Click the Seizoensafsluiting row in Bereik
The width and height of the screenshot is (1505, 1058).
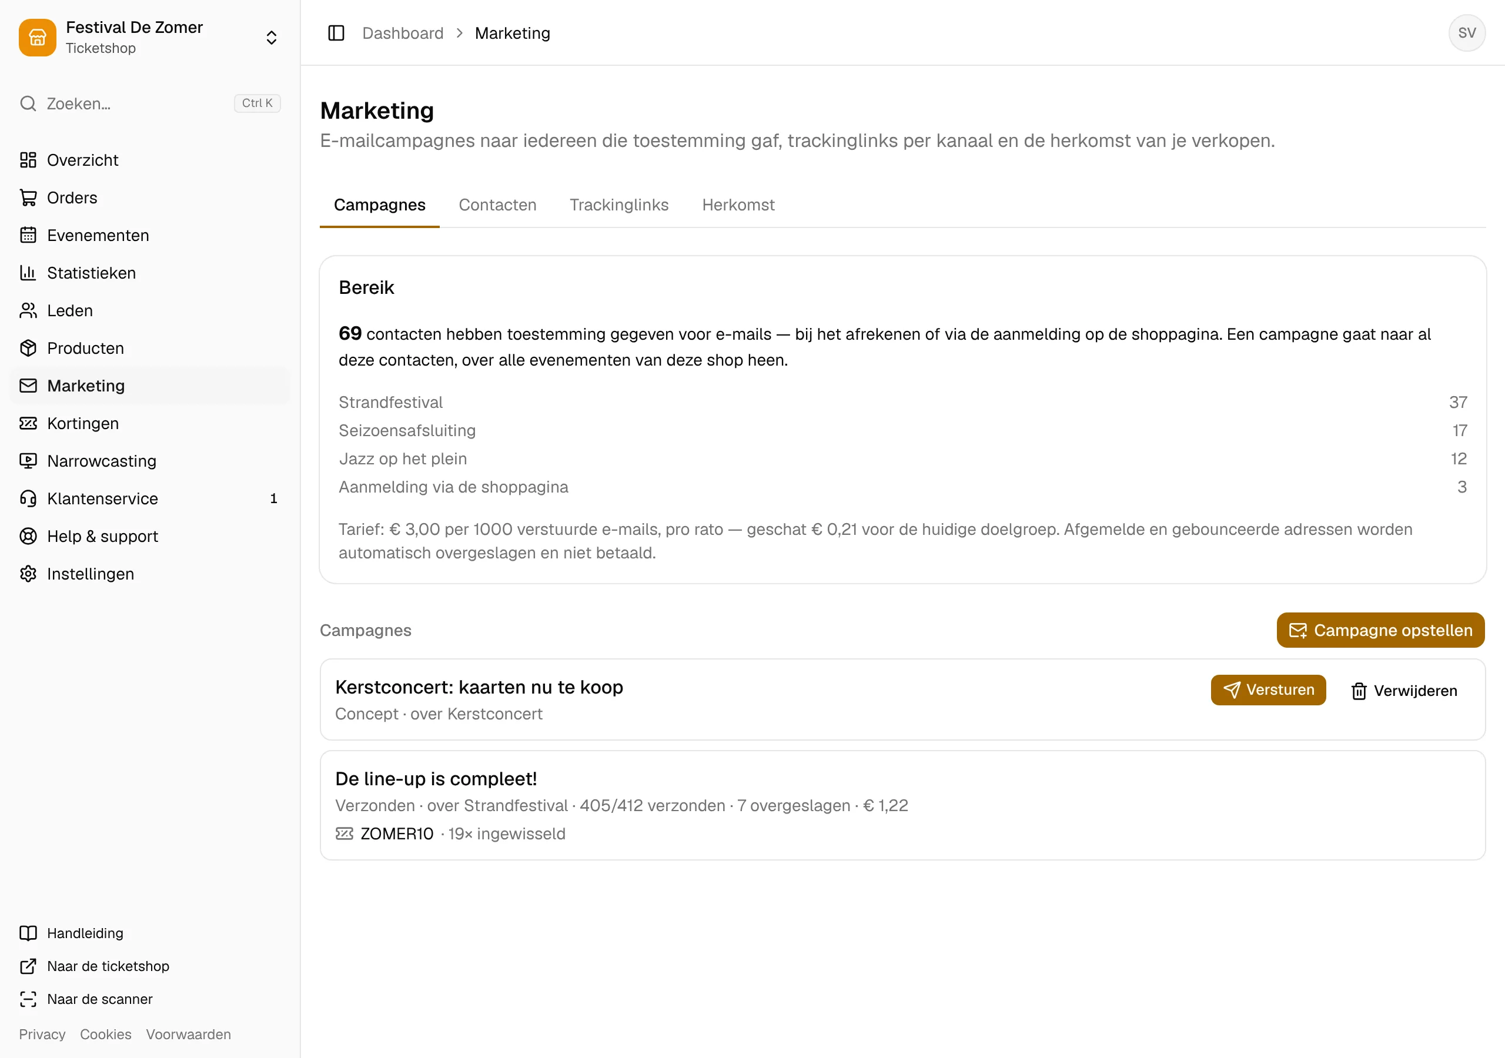pyautogui.click(x=902, y=431)
